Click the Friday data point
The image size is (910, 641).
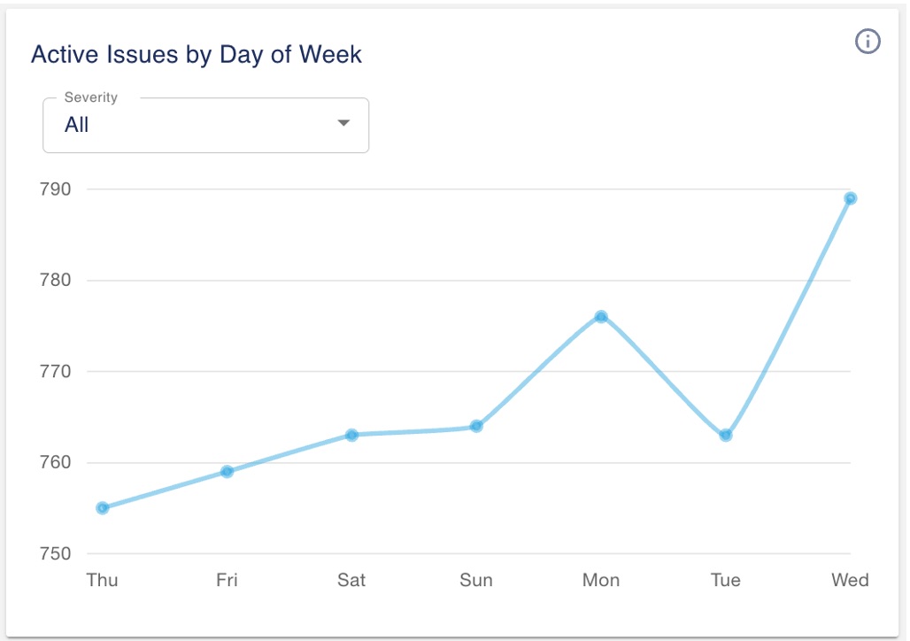point(227,472)
